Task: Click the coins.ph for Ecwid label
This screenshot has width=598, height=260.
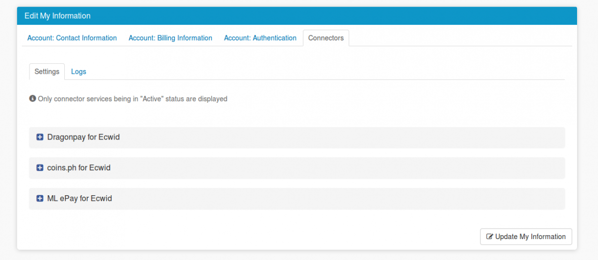Action: (79, 168)
